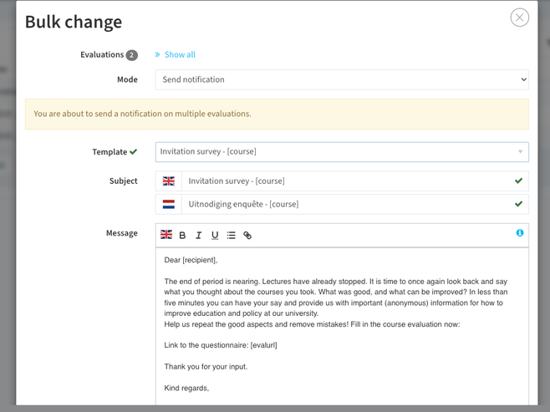Insert bulleted list in message editor
This screenshot has height=412, width=550.
point(232,236)
